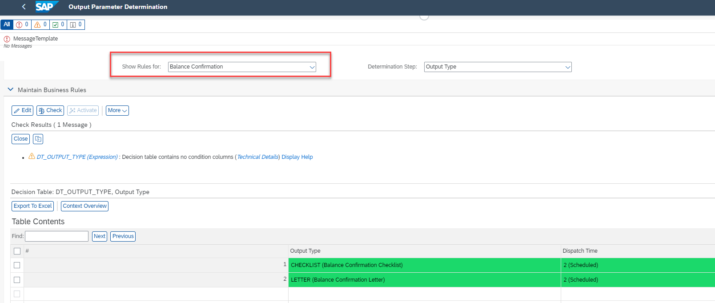Collapse the Maintain Business Rules section

pos(11,89)
